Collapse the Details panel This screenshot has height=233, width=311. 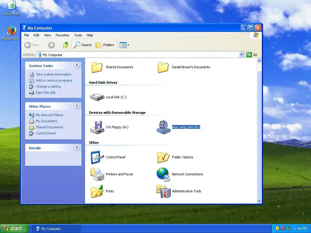77,147
